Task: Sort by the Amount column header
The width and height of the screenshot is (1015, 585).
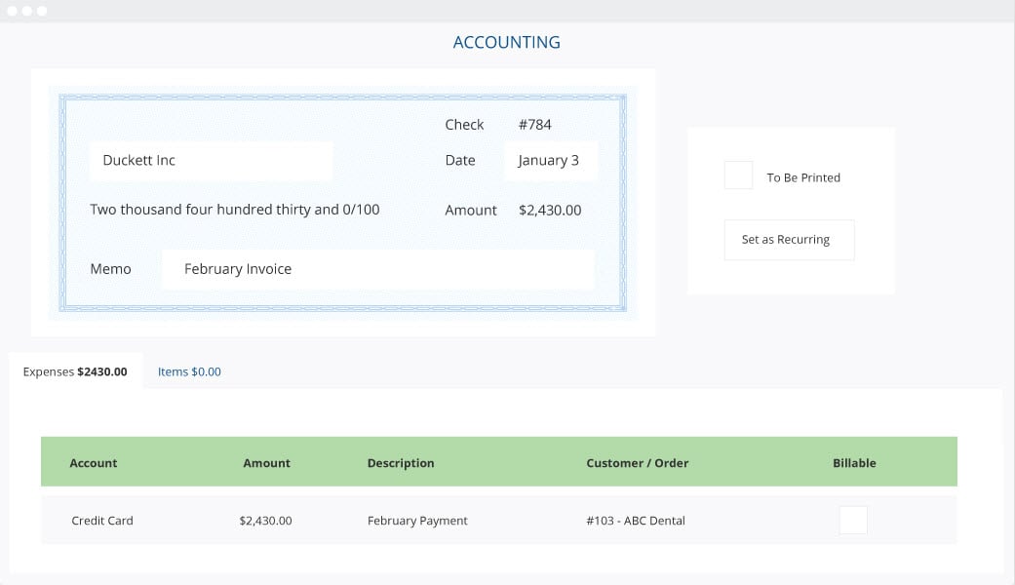Action: click(267, 463)
